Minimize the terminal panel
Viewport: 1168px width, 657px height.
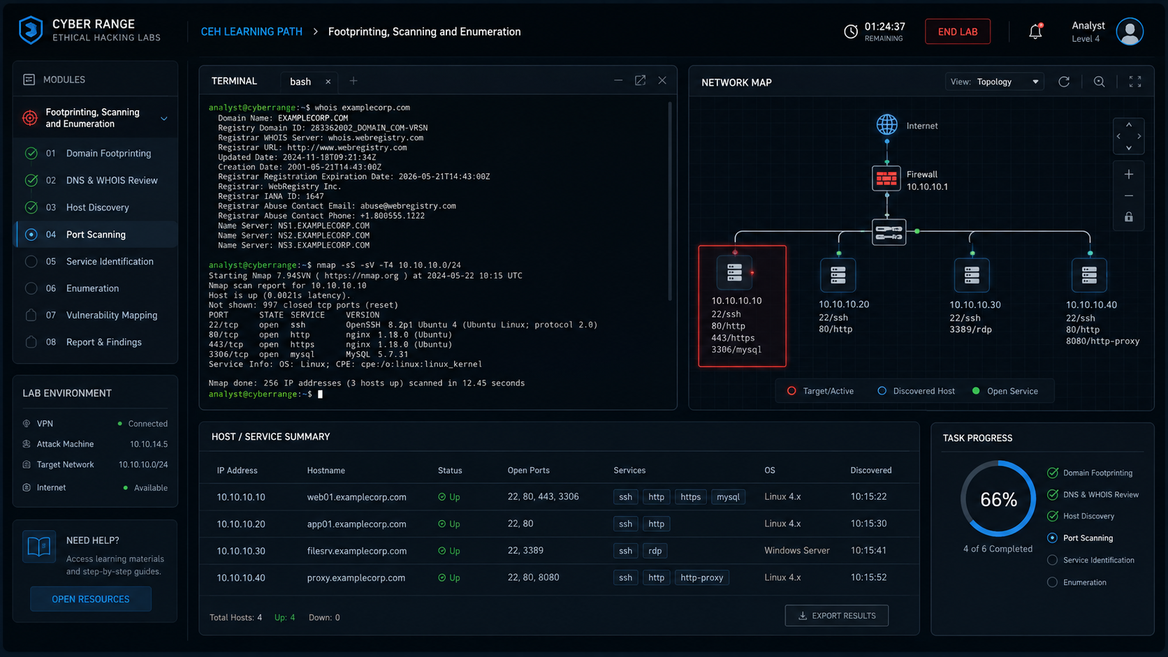click(618, 80)
